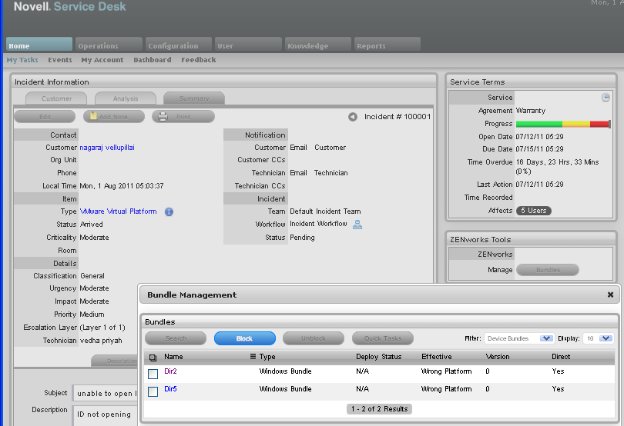The height and width of the screenshot is (426, 624).
Task: Click the Quick Tasks button
Action: pyautogui.click(x=383, y=338)
